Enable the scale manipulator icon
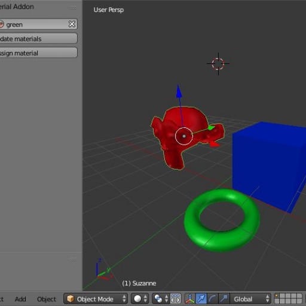Image resolution: width=306 pixels, height=306 pixels. [x=224, y=299]
